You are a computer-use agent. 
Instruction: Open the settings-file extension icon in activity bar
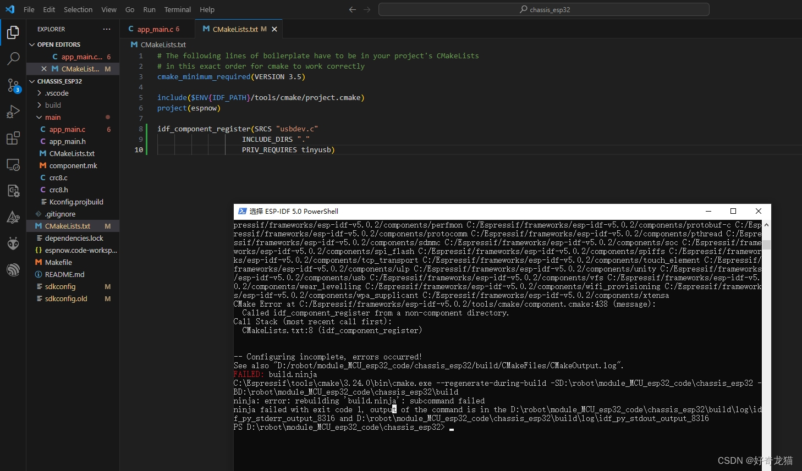pyautogui.click(x=13, y=191)
